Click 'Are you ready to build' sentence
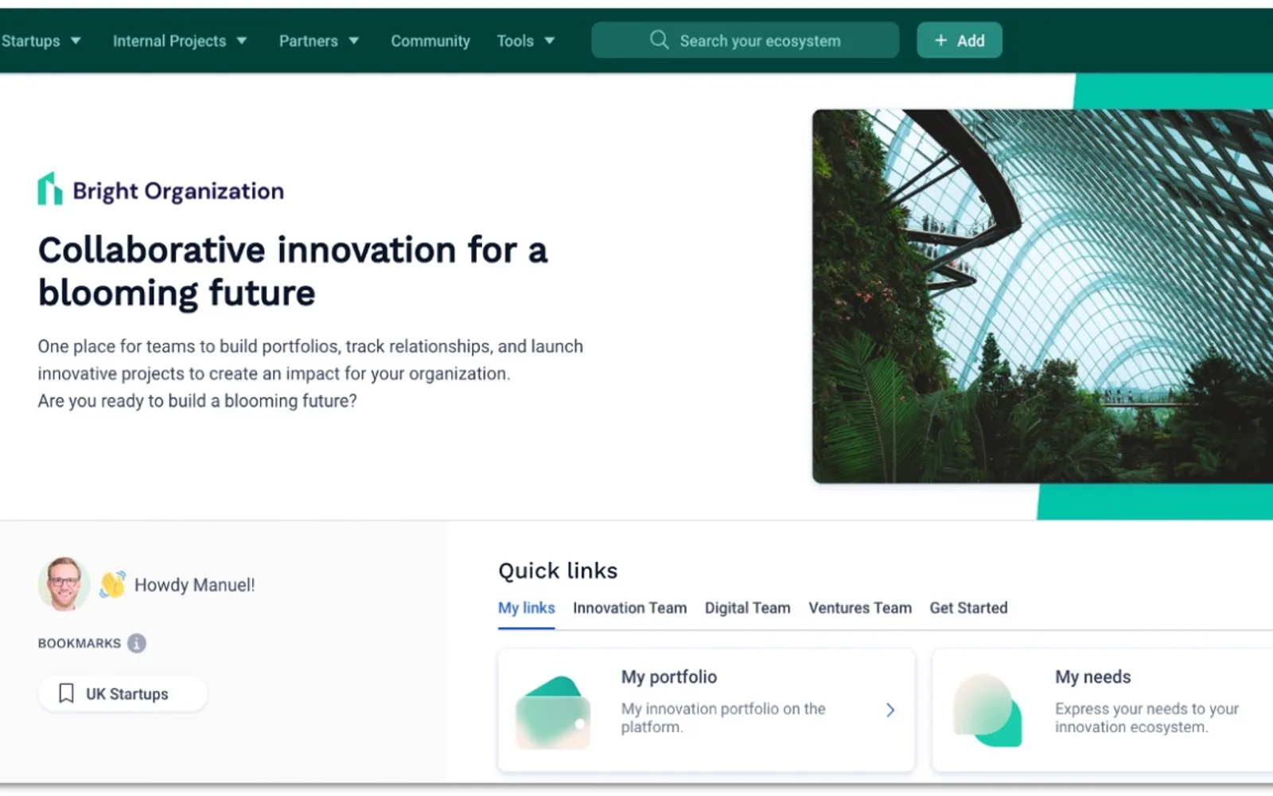The width and height of the screenshot is (1273, 796). (x=197, y=401)
